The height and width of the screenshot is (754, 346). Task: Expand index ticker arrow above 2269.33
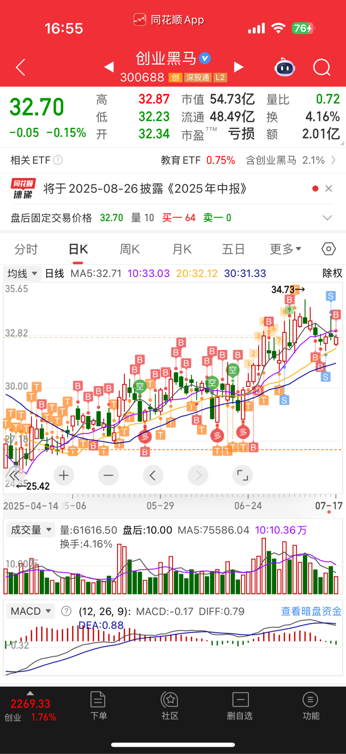30,693
